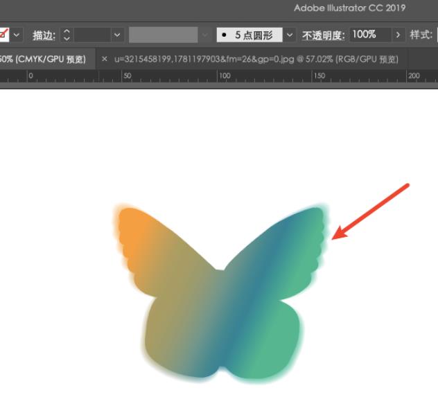Click the Adobe Illustrator CC 2019 title
The image size is (438, 397).
(x=349, y=8)
